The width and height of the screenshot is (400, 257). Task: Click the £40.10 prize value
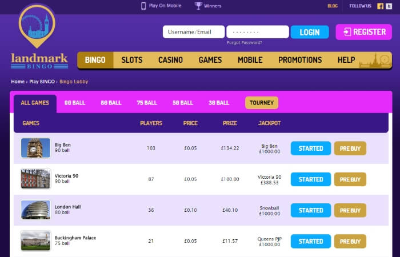tap(230, 210)
